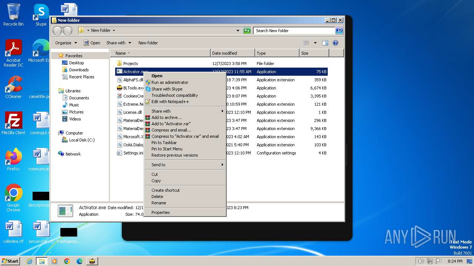Open Explorer help icon
The width and height of the screenshot is (474, 266).
(x=336, y=43)
